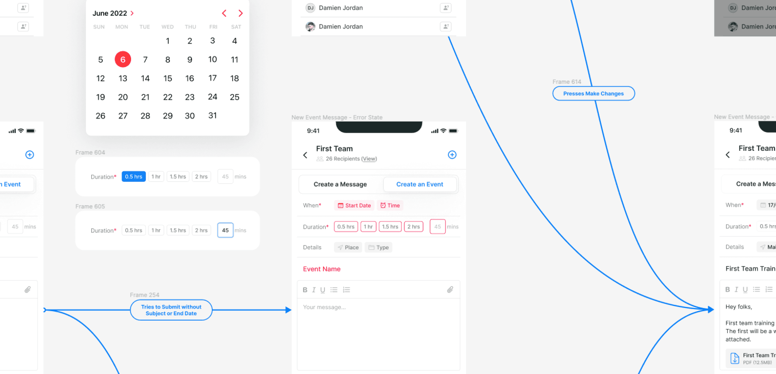Switch to the Create a Message tab
Viewport: 776px width, 374px height.
tap(340, 184)
